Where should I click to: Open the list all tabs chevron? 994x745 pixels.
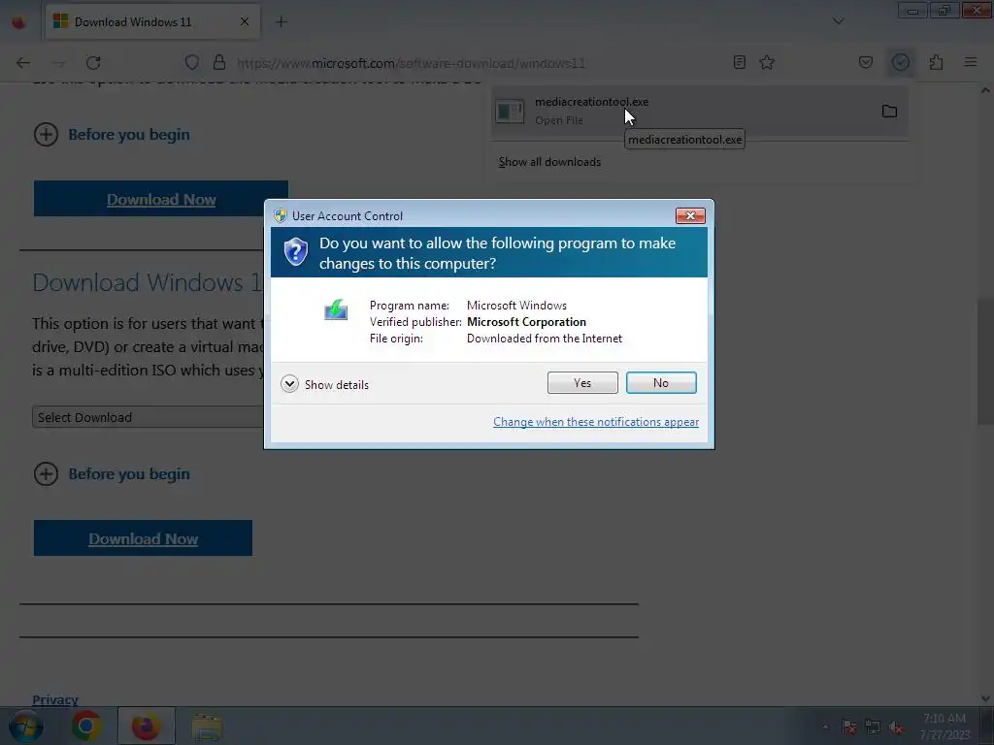coord(838,21)
